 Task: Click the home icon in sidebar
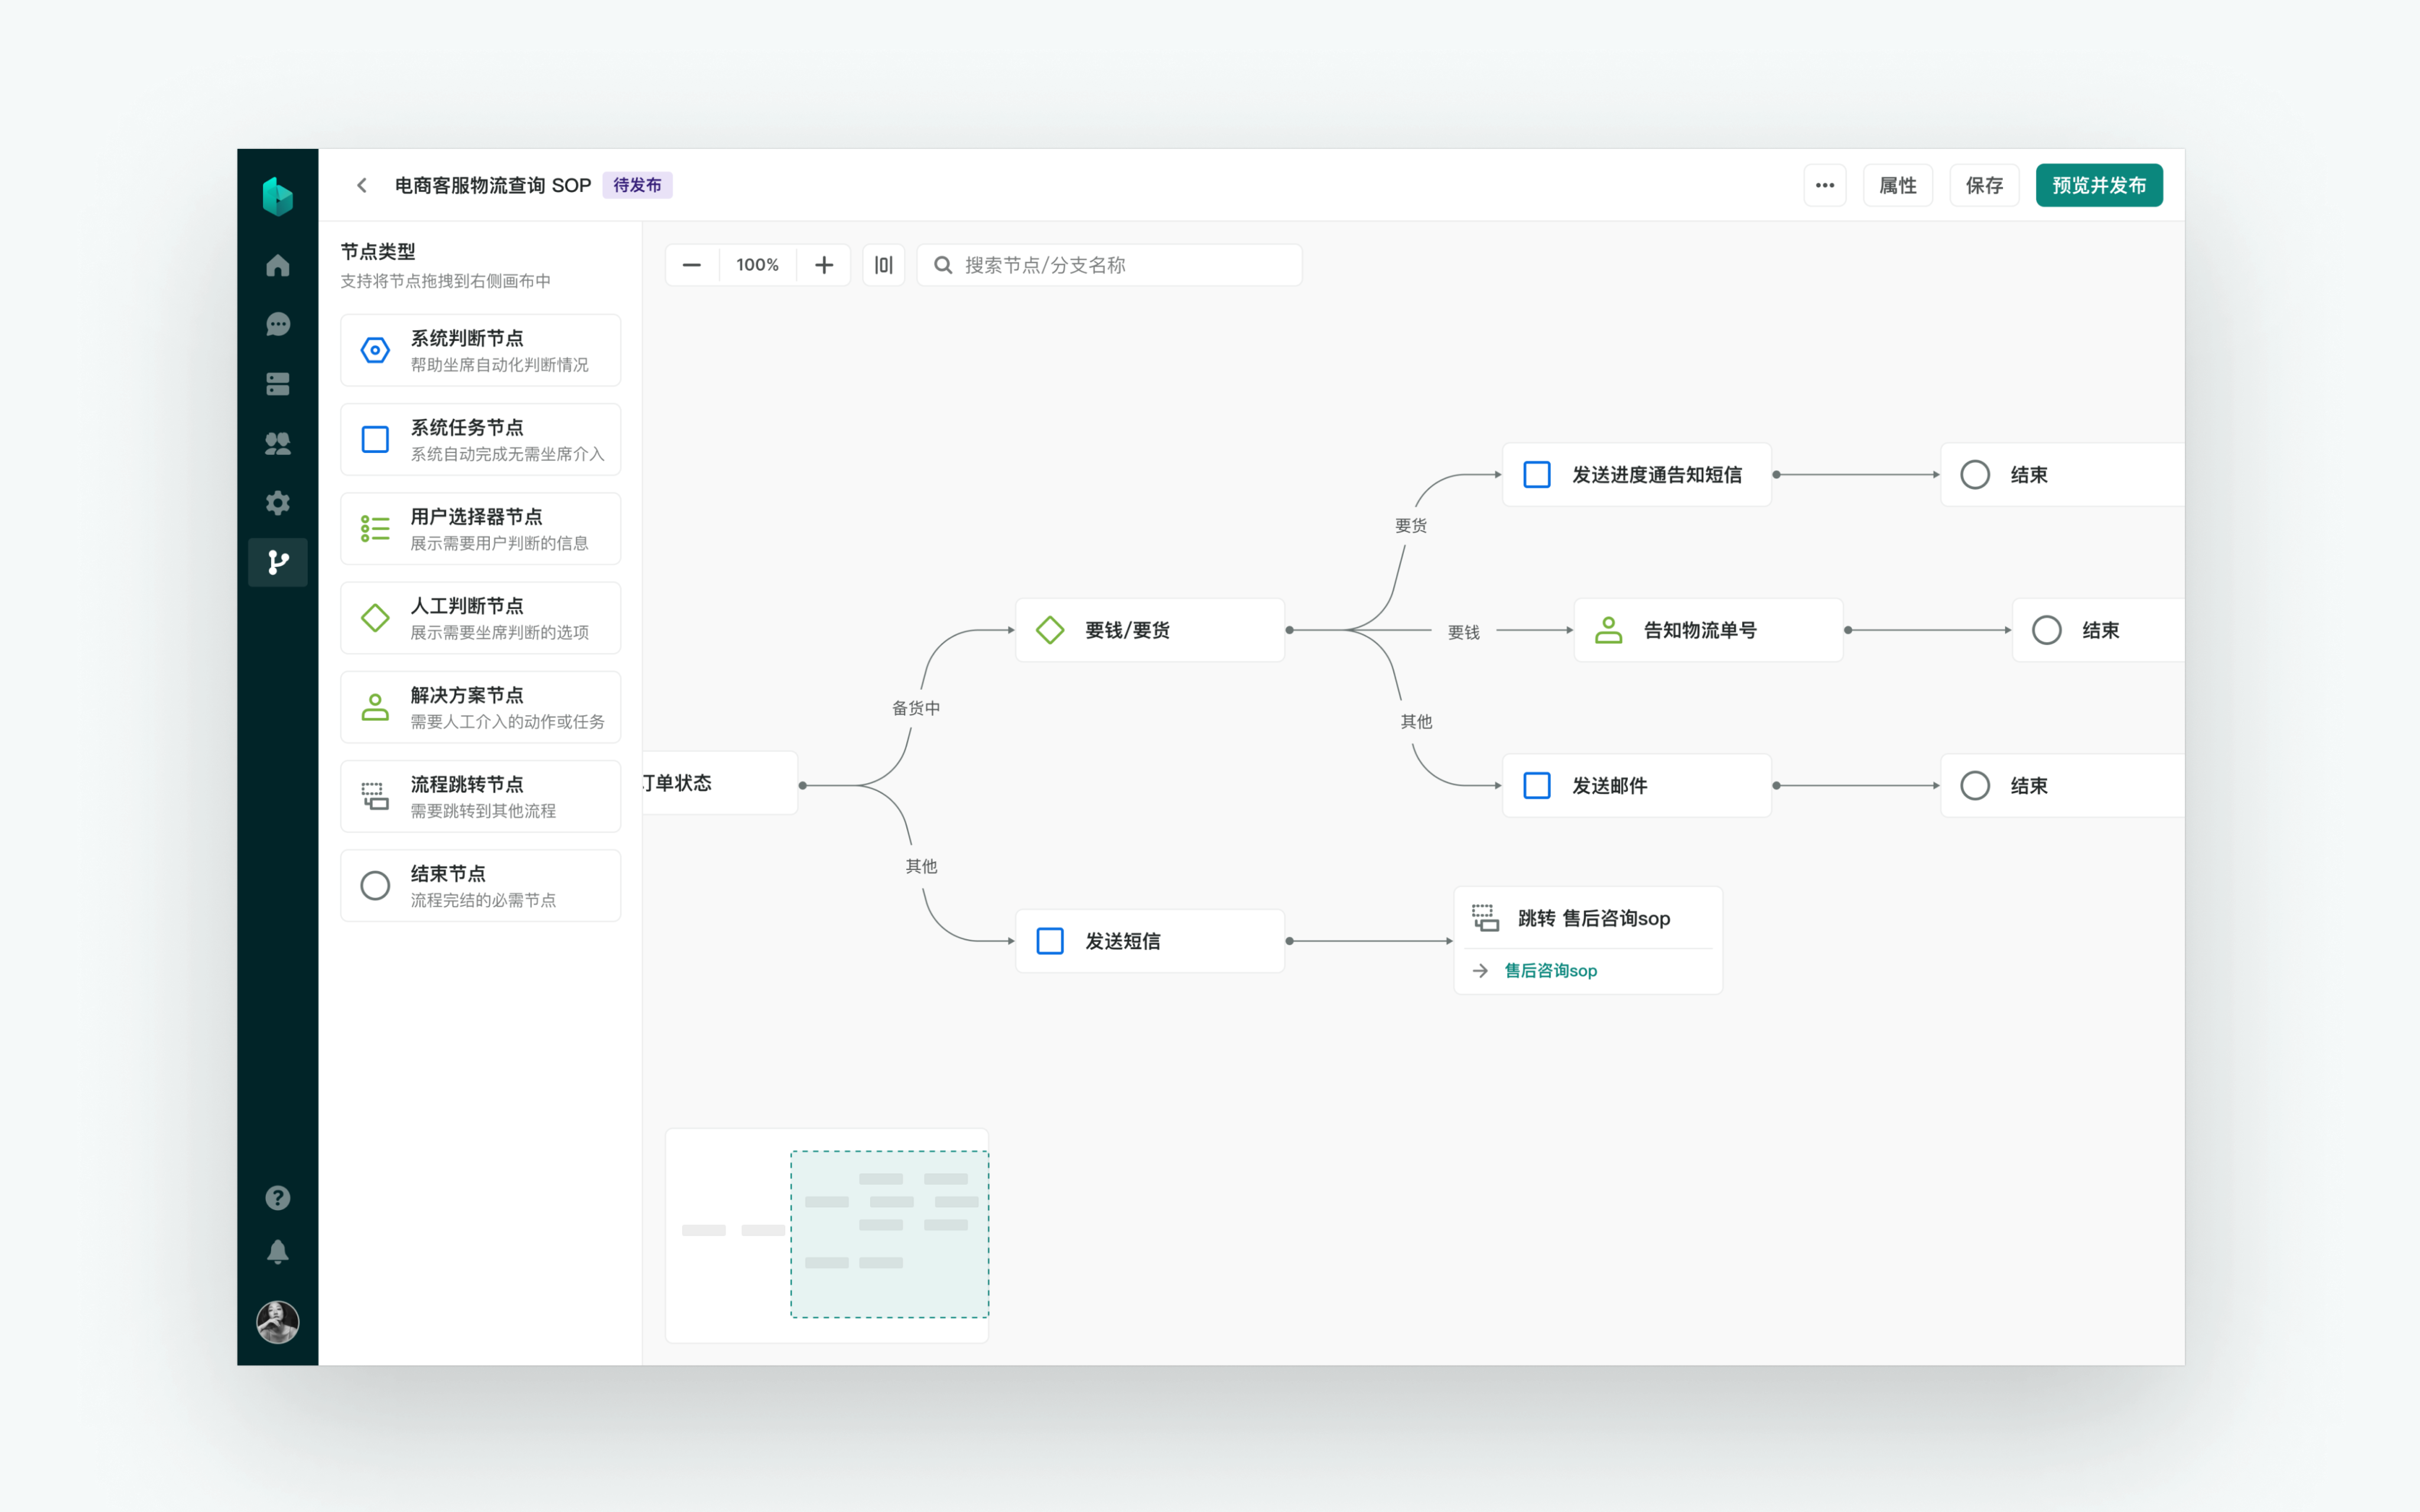(278, 265)
